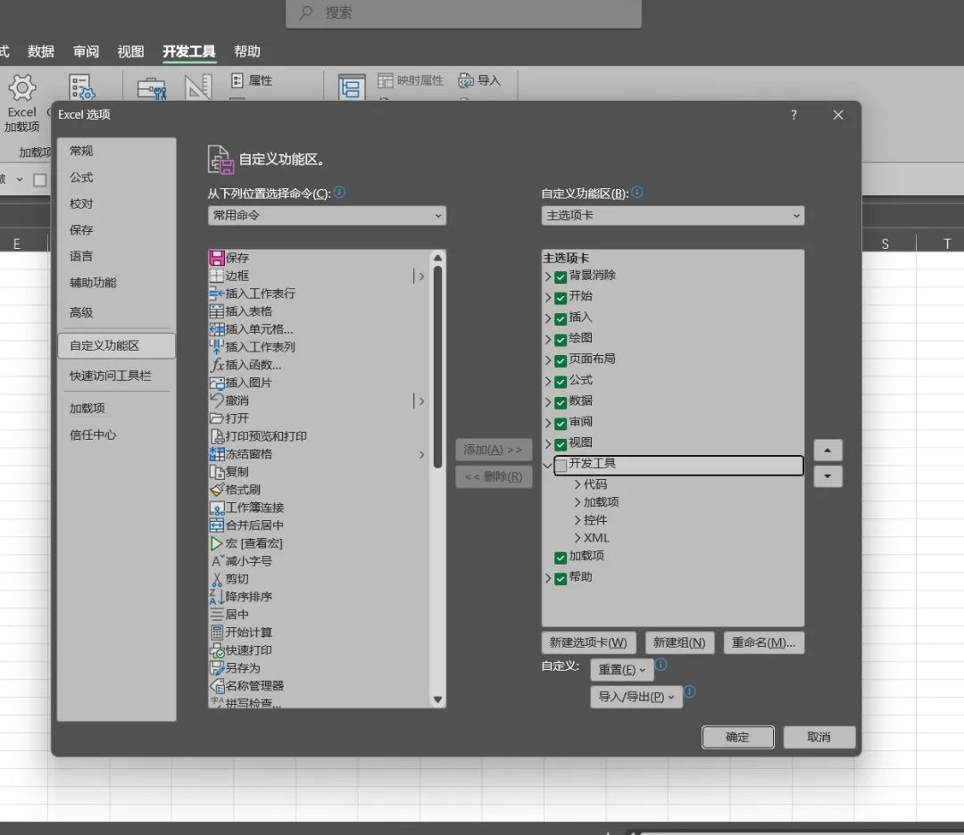Choose the 插入函数 fx icon
The width and height of the screenshot is (964, 835).
click(217, 365)
